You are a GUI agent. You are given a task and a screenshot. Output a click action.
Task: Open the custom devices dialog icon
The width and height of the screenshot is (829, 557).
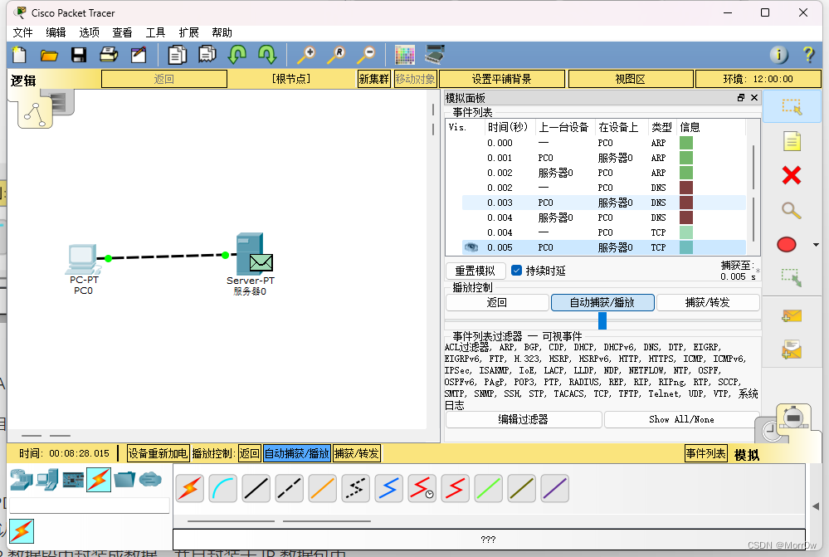pos(435,55)
